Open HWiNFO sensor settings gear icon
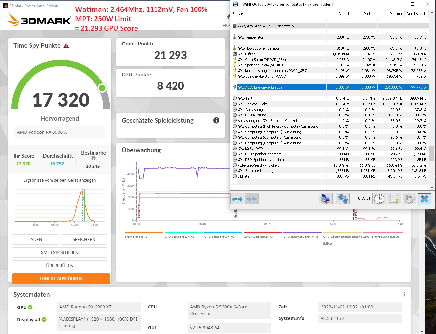The width and height of the screenshot is (436, 334). tap(409, 199)
